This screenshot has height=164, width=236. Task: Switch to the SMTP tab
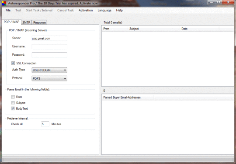pos(26,23)
